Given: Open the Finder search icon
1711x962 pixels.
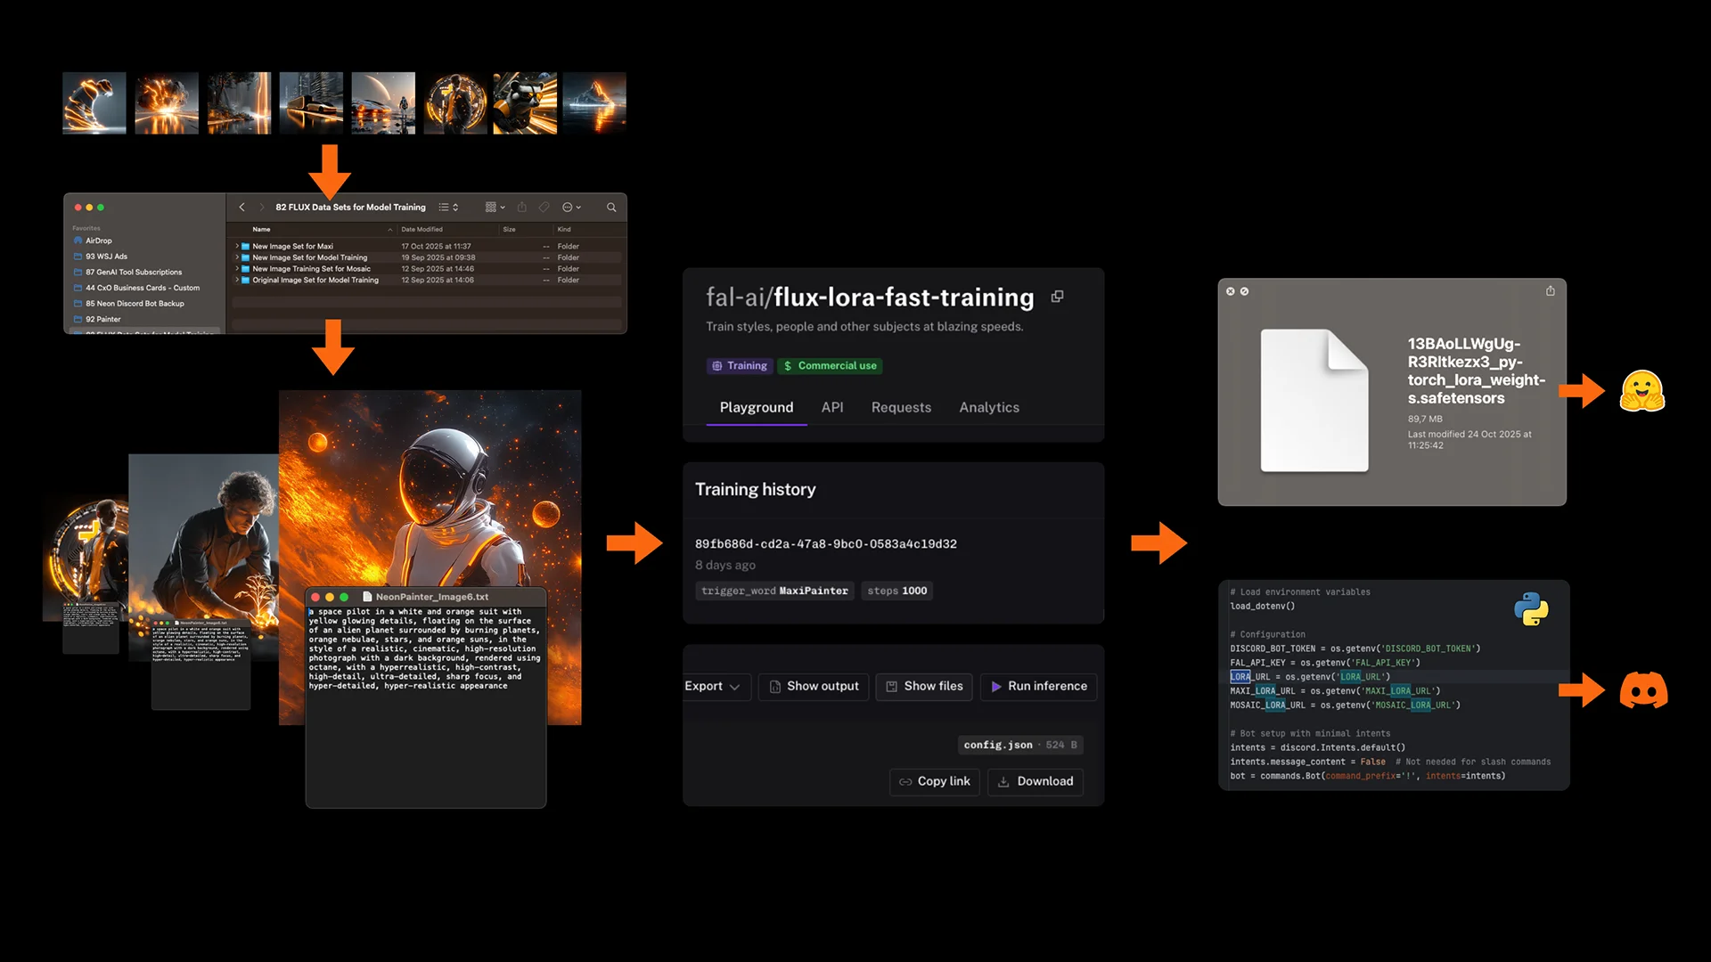Looking at the screenshot, I should point(611,207).
